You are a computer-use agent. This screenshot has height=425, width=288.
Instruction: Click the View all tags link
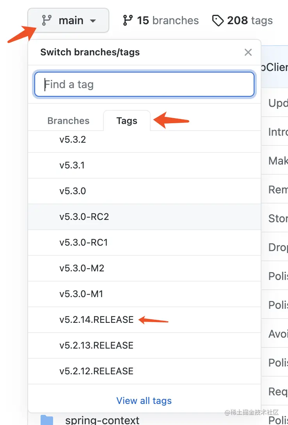point(144,401)
